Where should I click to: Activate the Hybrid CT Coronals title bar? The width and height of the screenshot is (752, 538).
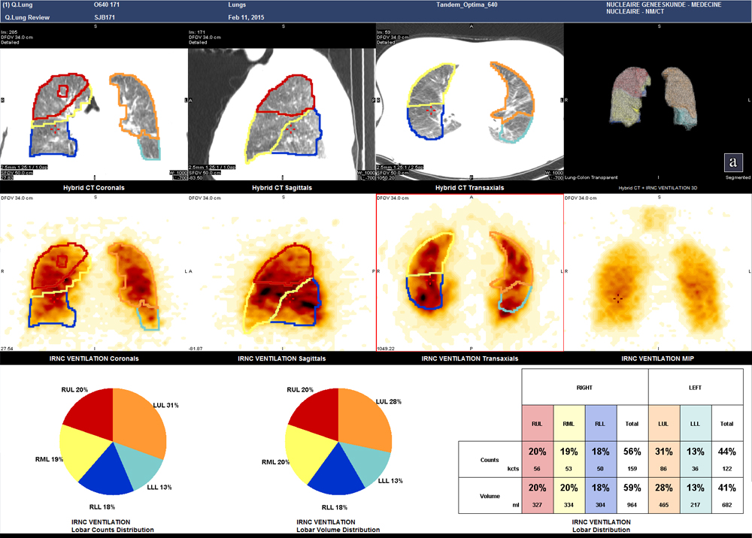pos(93,187)
